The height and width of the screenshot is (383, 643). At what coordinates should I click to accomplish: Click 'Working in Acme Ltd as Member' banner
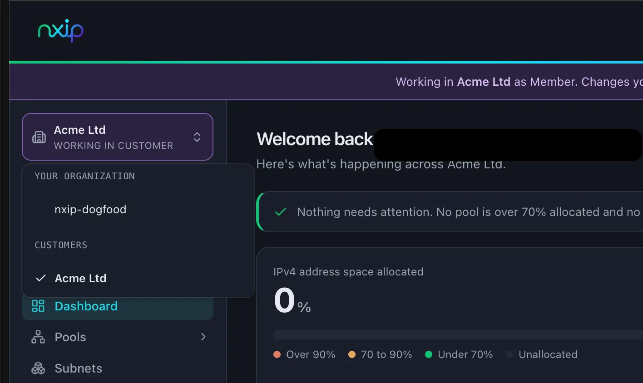(519, 82)
